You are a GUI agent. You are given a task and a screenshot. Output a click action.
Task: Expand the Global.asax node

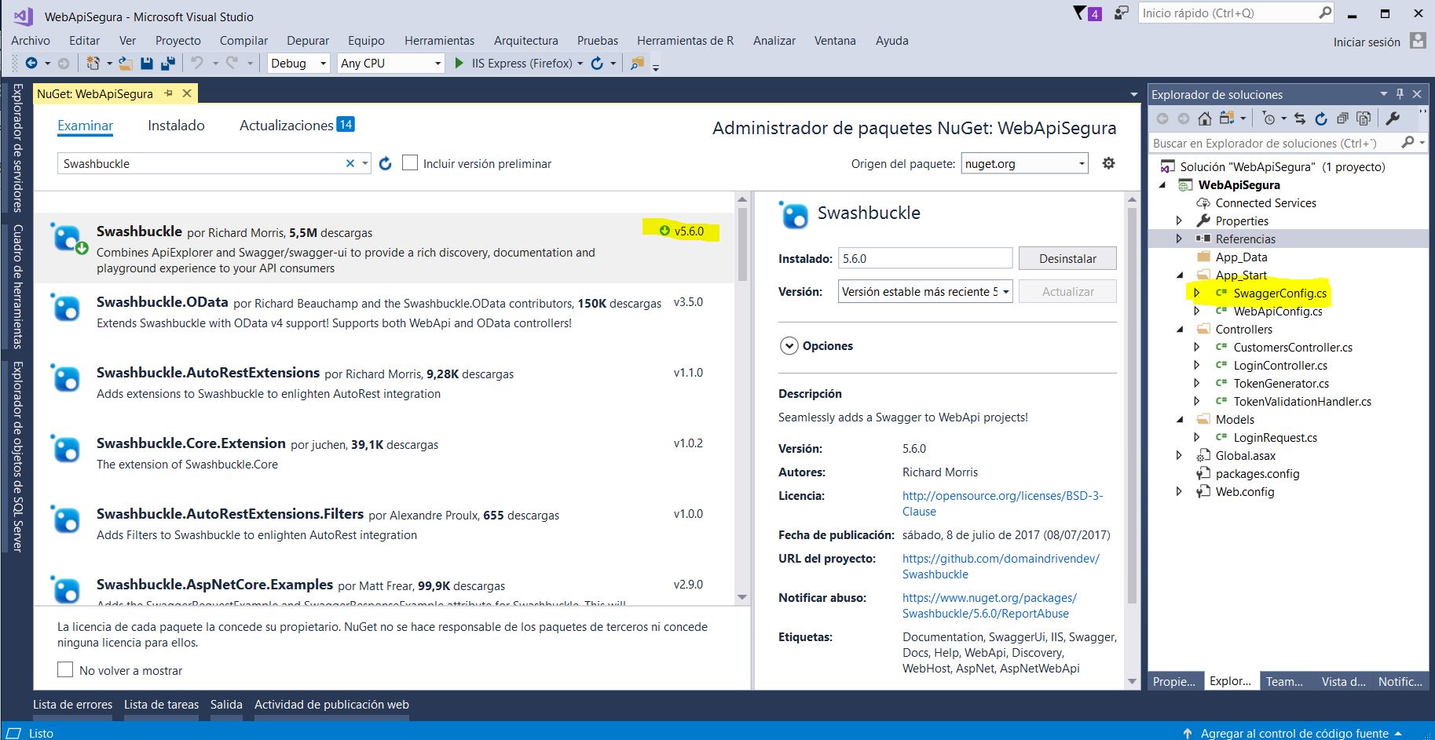[x=1179, y=455]
